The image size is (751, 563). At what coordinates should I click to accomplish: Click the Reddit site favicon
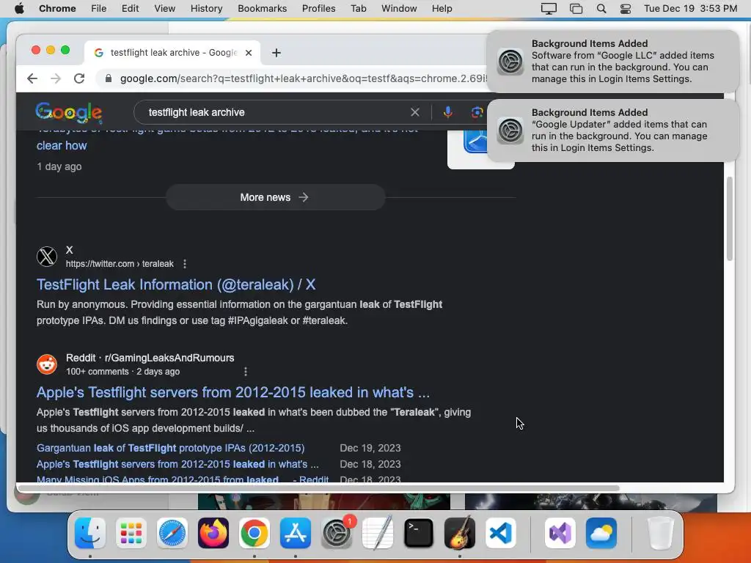tap(47, 364)
